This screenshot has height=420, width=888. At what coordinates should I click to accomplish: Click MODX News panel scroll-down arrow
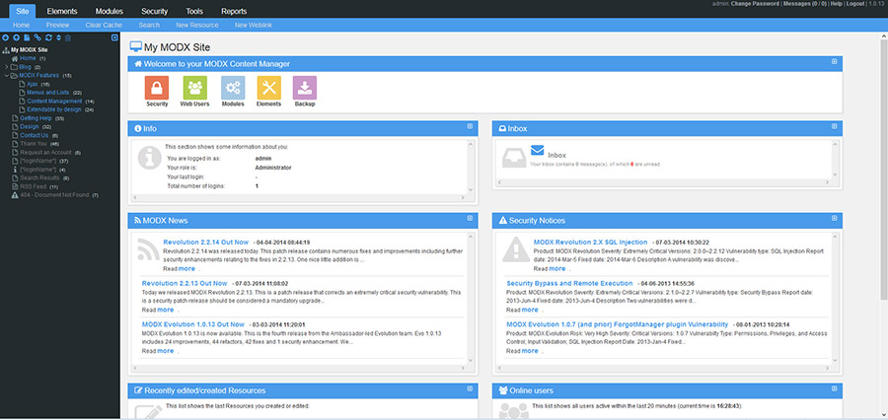(470, 360)
